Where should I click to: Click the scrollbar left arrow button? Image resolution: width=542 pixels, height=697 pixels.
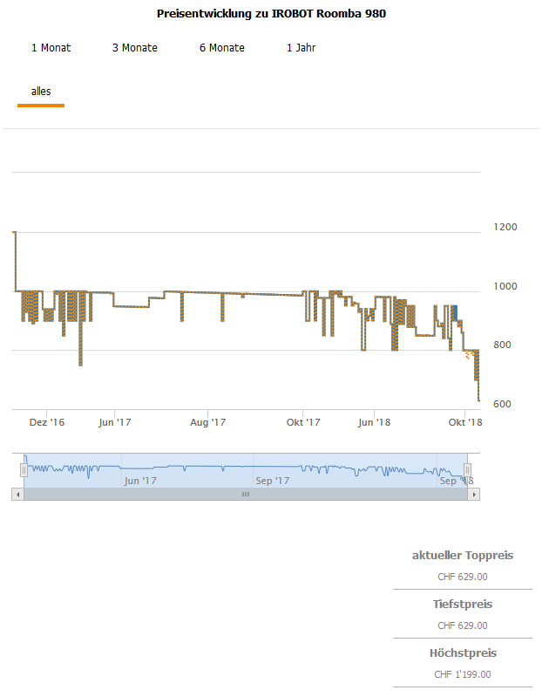(17, 495)
